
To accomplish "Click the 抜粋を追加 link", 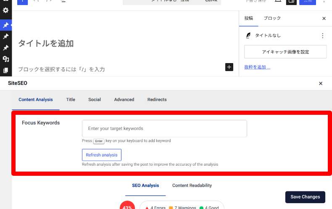I will (x=257, y=67).
